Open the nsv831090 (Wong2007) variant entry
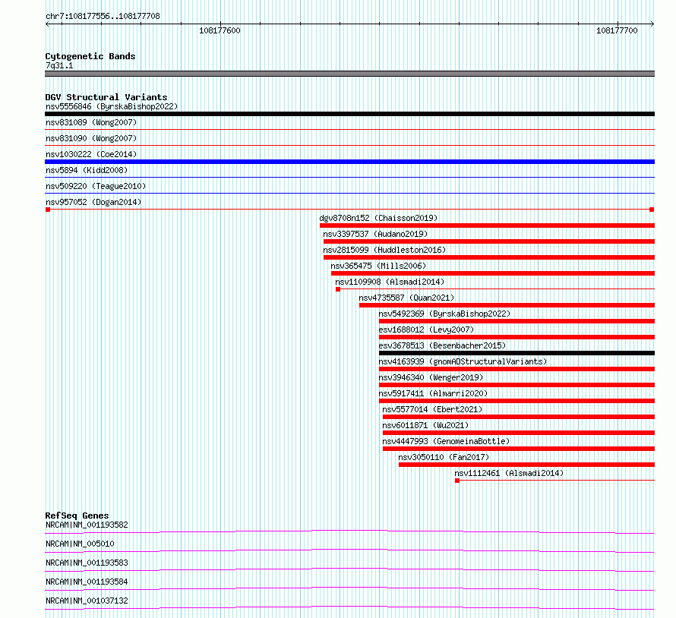Image resolution: width=676 pixels, height=618 pixels. 91,138
